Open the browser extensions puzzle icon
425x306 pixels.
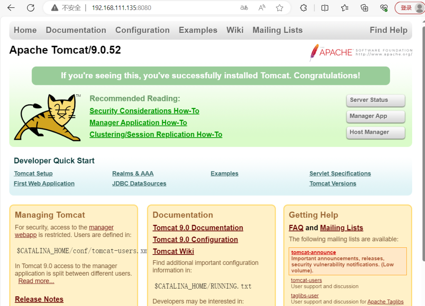click(x=303, y=8)
